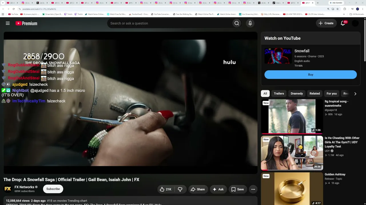Open the Golden Ashtray video title
This screenshot has width=366, height=205.
335,174
